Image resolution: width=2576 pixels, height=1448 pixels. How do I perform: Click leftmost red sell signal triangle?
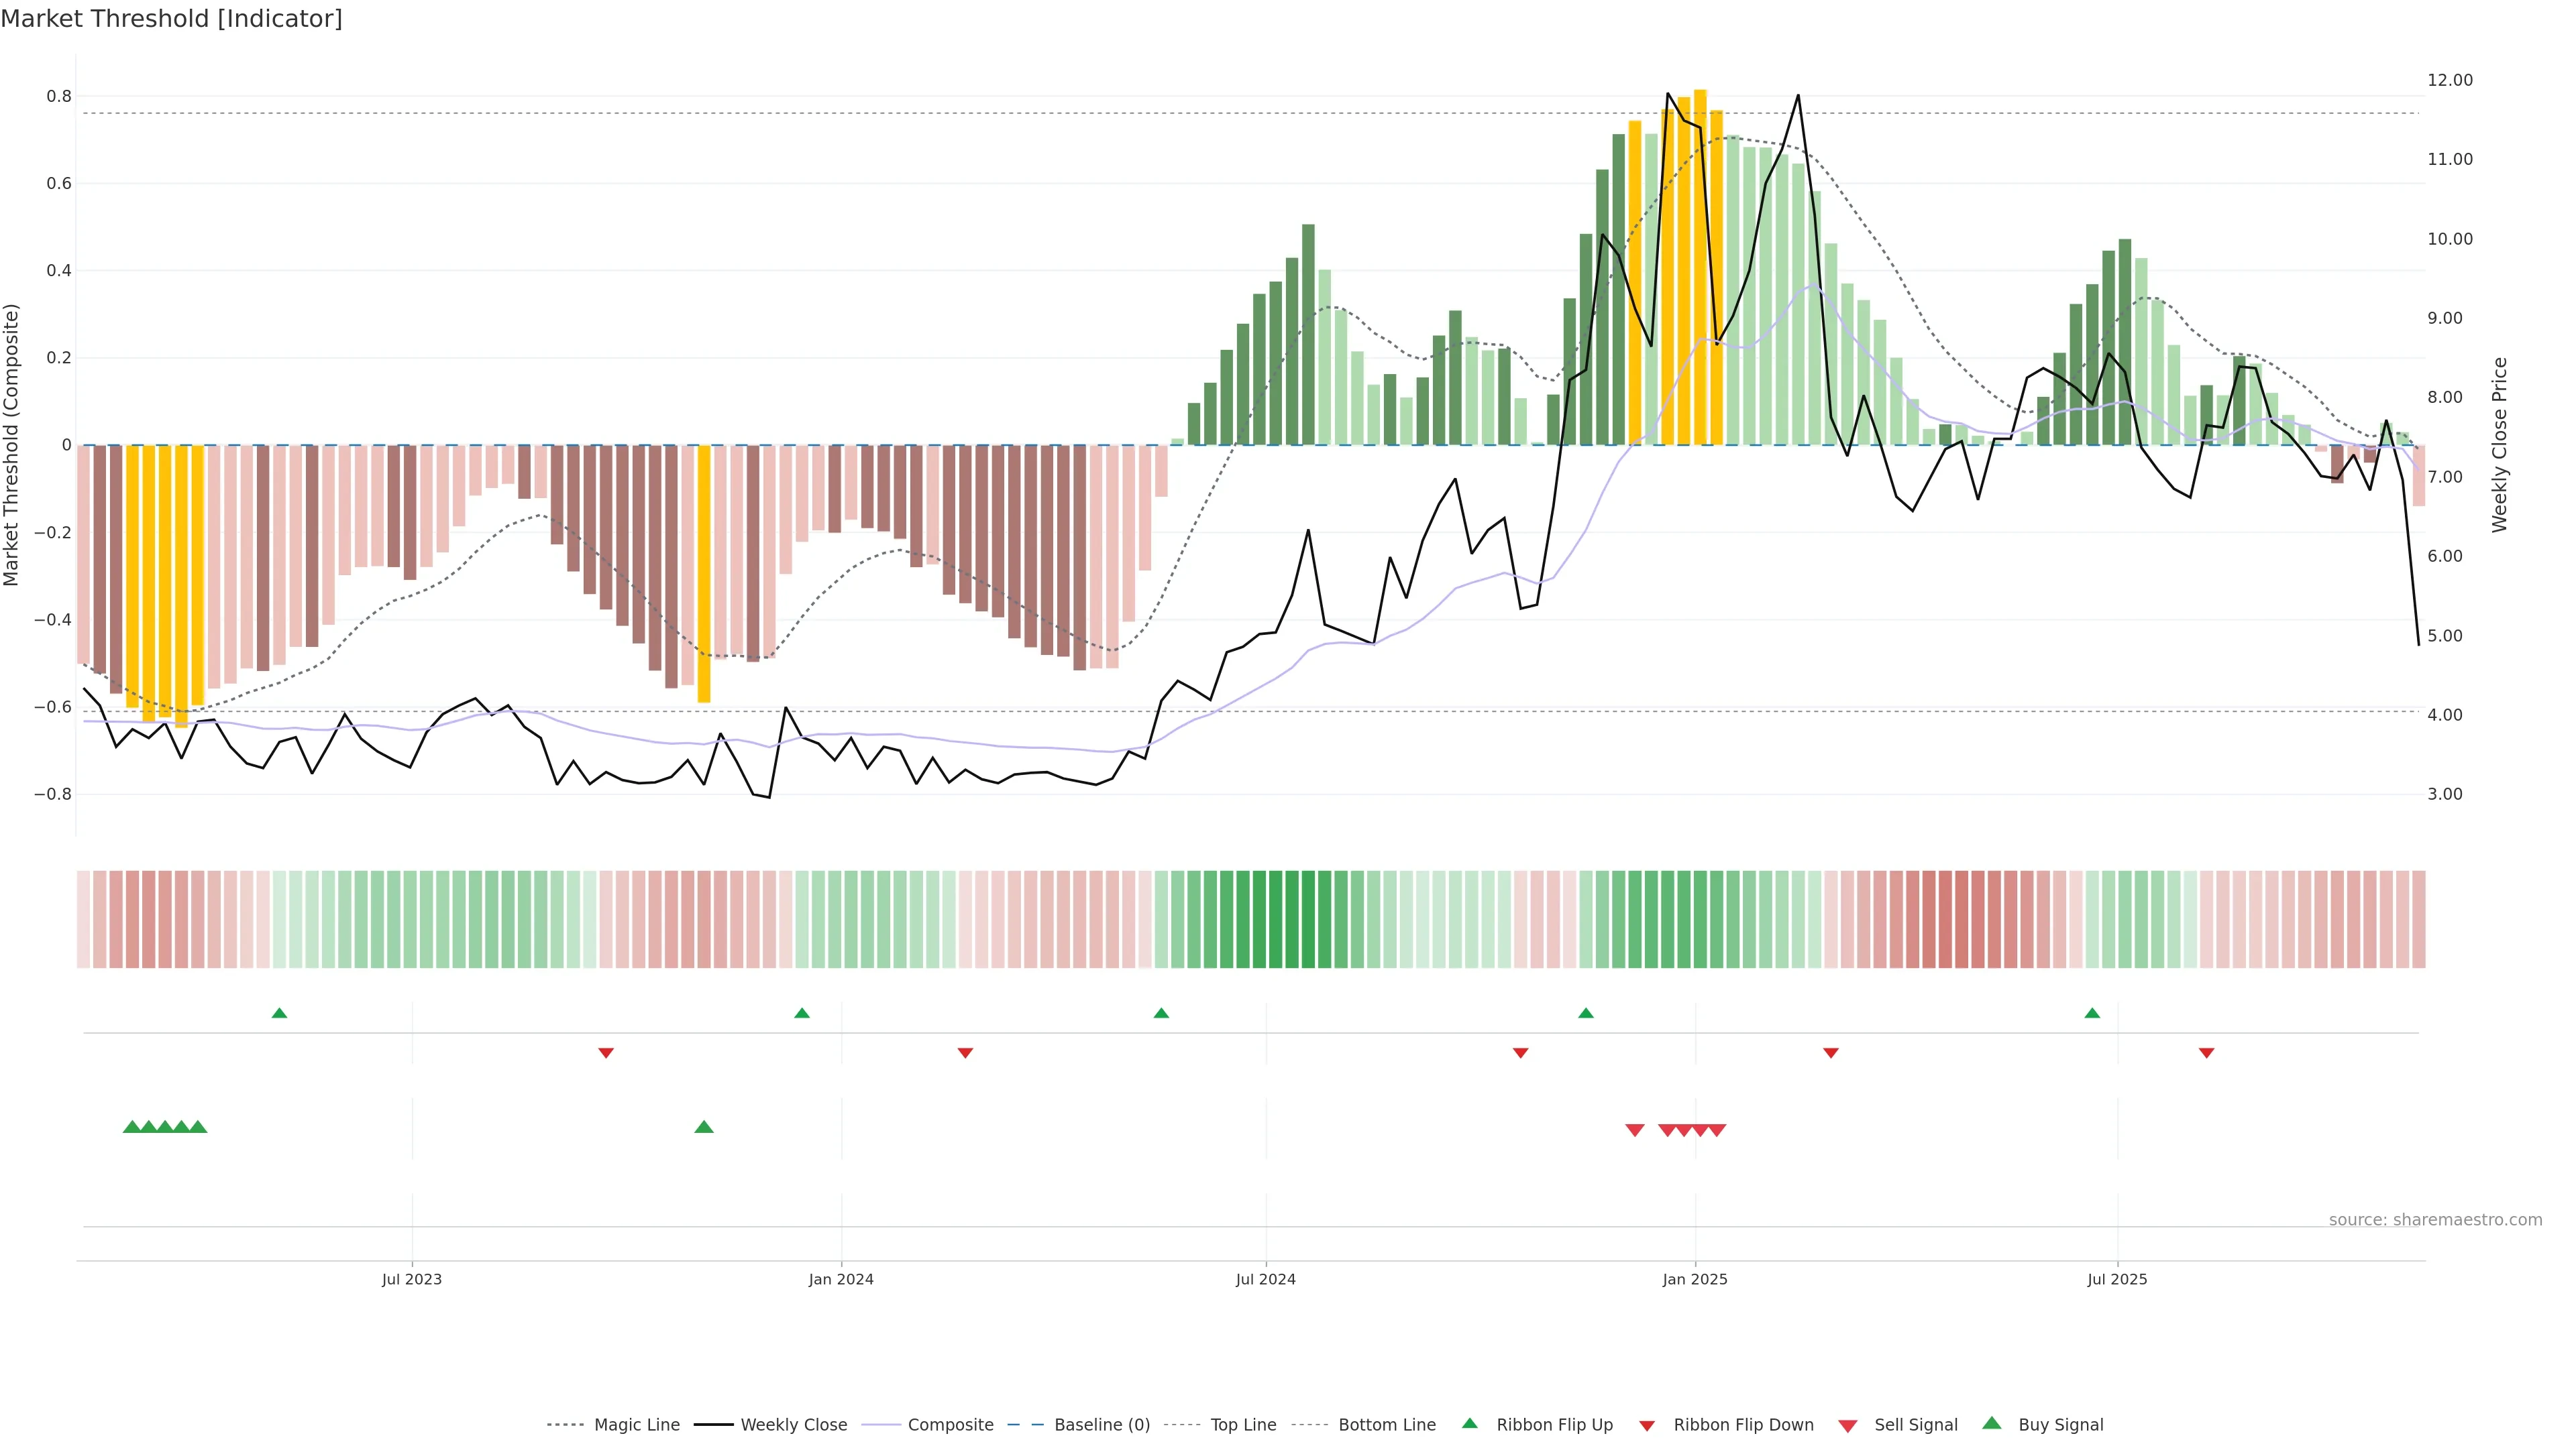(1635, 1130)
